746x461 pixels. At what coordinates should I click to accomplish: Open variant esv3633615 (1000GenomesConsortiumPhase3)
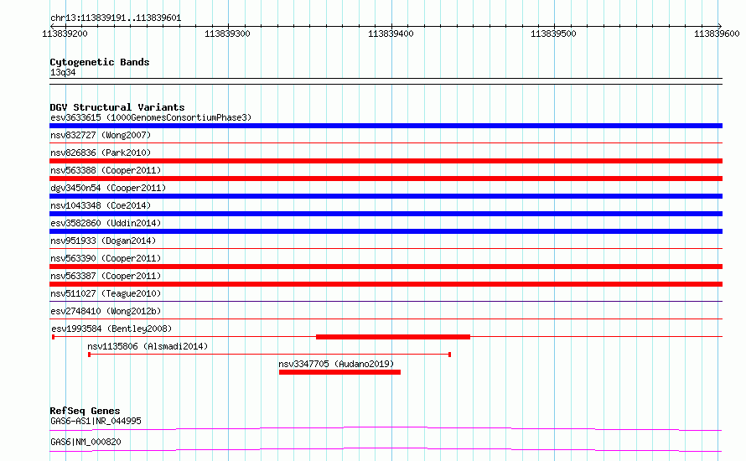[x=151, y=117]
